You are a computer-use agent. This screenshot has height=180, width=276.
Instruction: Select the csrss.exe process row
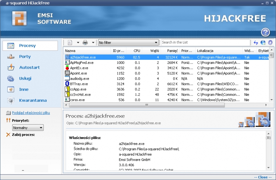pos(166,100)
